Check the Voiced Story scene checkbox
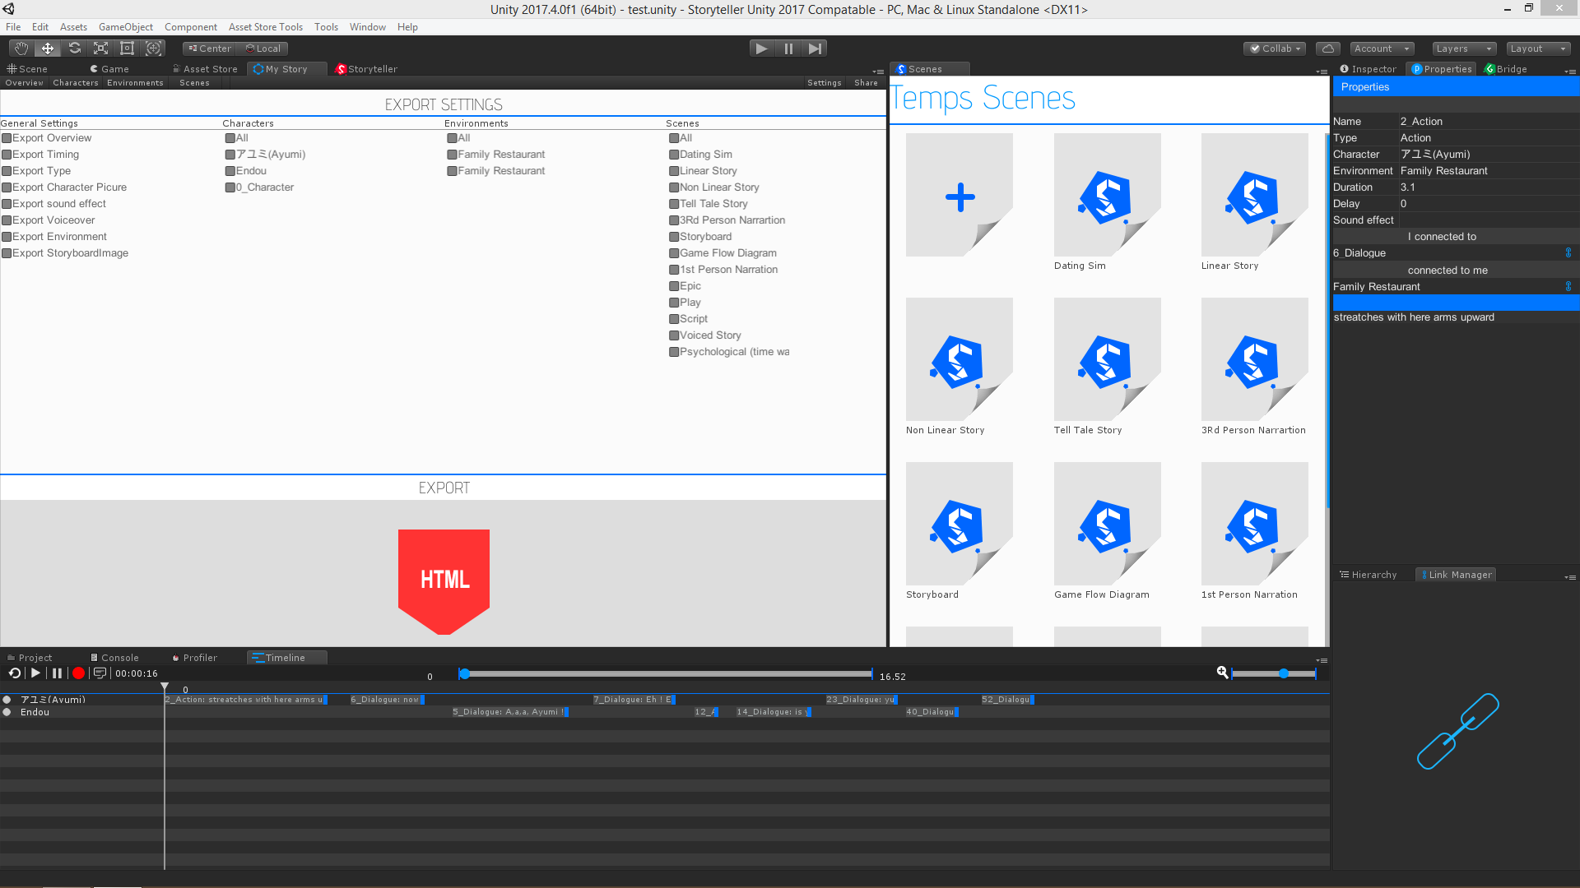Screen dimensions: 1580x888 674,335
